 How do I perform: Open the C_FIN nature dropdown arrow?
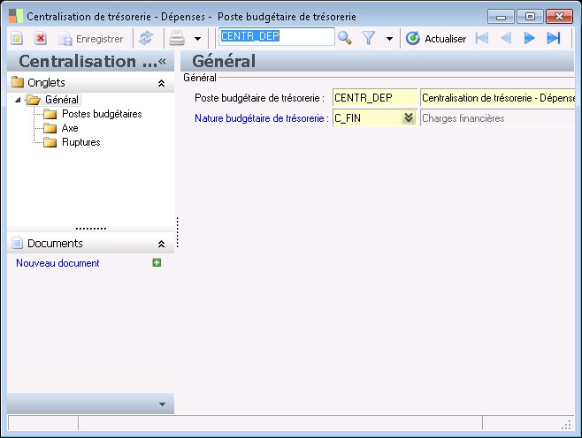(x=409, y=117)
